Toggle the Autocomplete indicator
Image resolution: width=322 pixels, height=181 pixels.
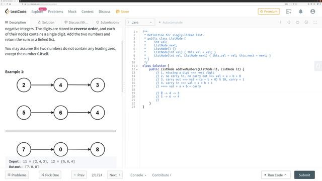point(159,22)
